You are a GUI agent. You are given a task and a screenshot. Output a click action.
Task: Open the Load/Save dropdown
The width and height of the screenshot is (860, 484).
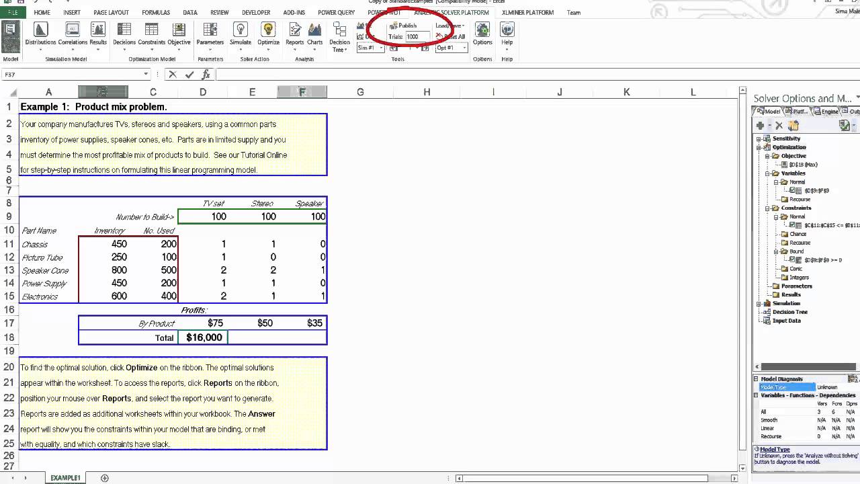coord(449,26)
